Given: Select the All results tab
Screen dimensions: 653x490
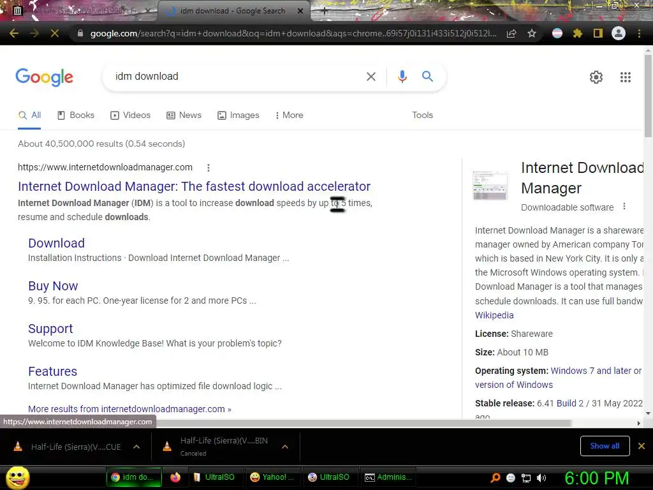Looking at the screenshot, I should point(29,115).
